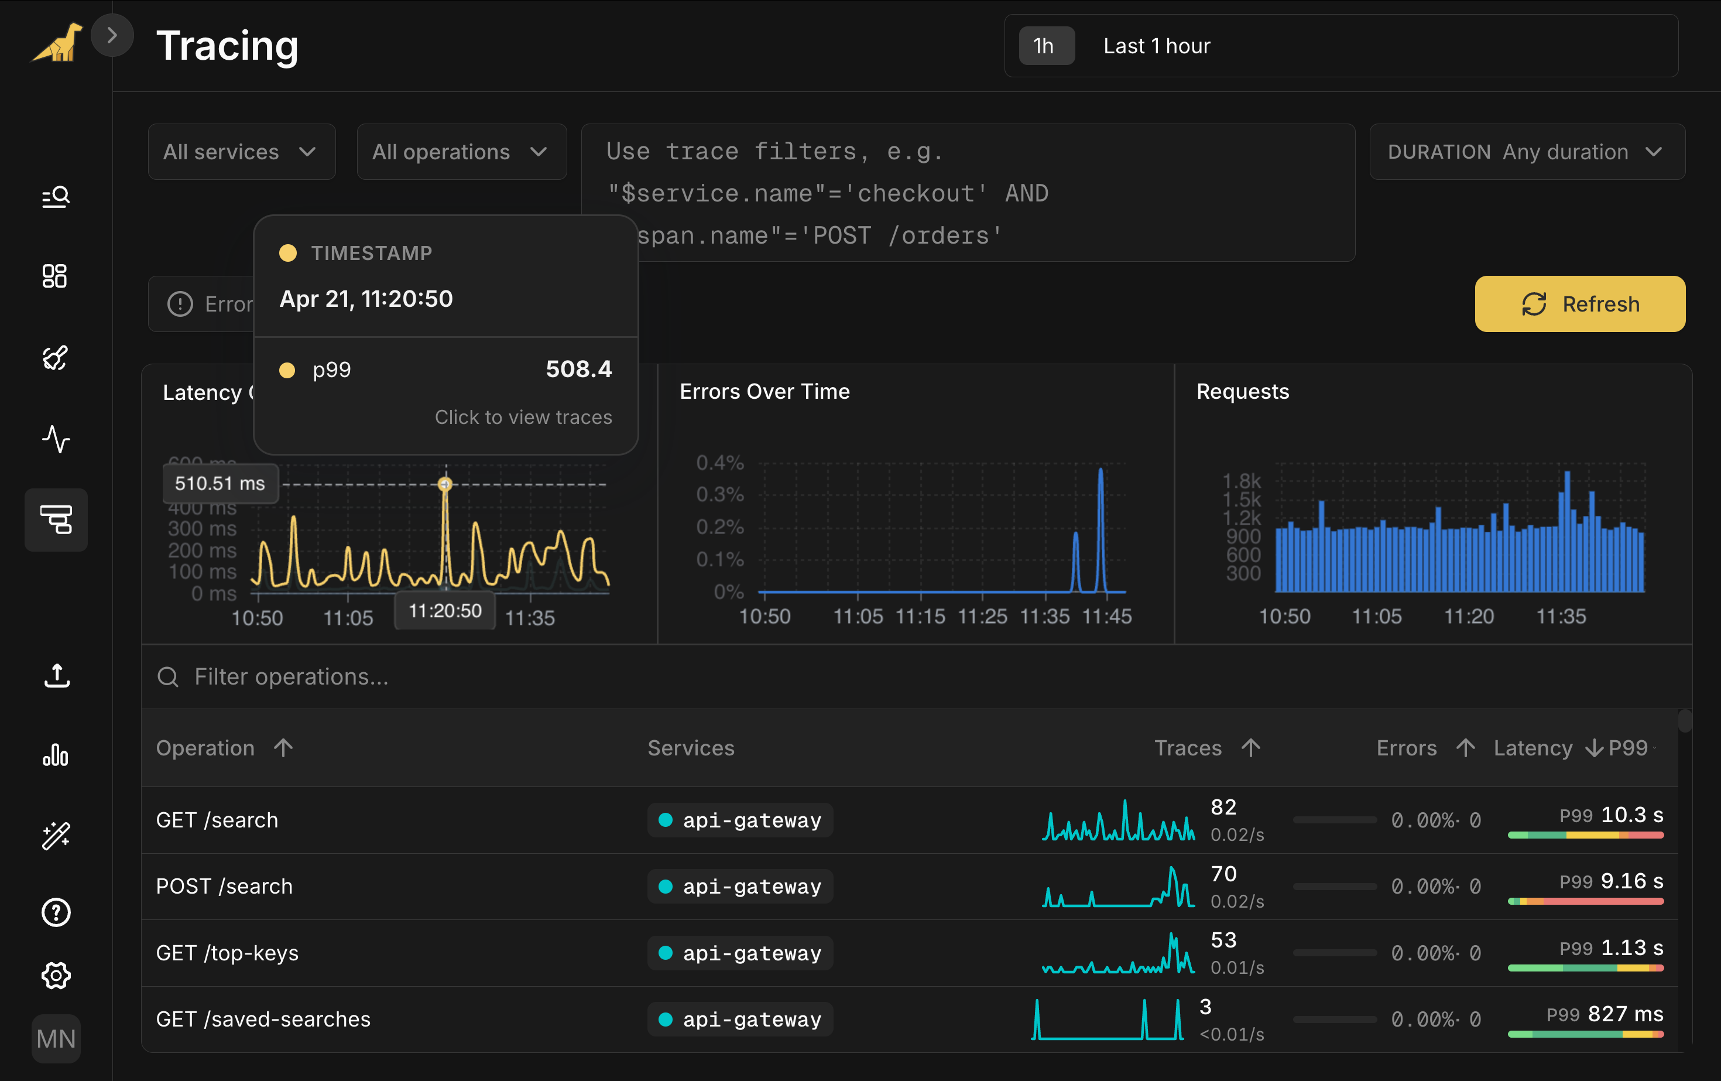Image resolution: width=1721 pixels, height=1081 pixels.
Task: Open the POST /search operation row
Action: point(909,887)
